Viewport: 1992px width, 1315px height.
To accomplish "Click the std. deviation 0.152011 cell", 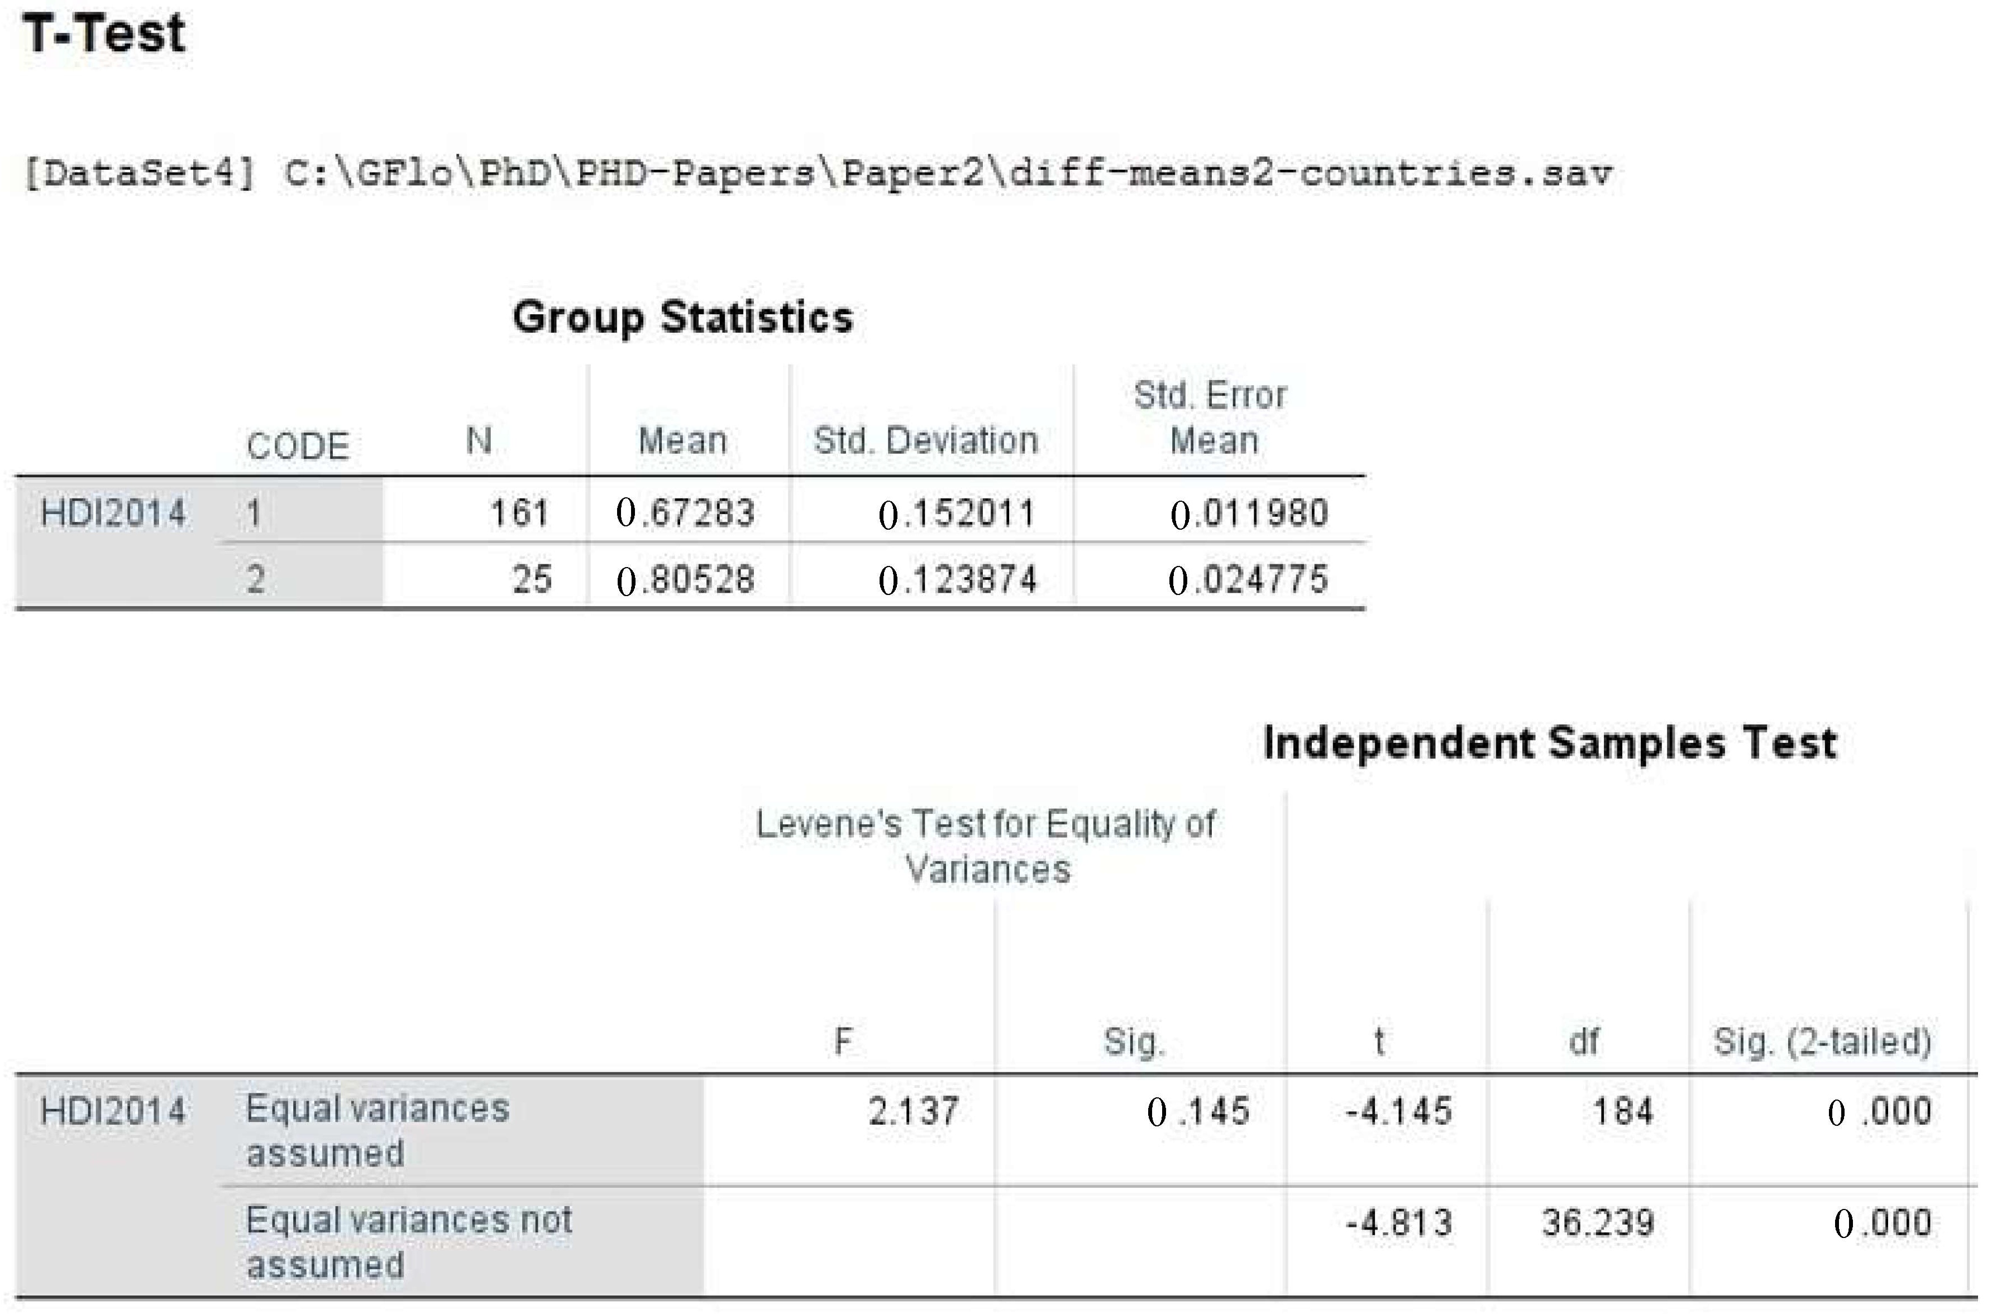I will tap(957, 513).
